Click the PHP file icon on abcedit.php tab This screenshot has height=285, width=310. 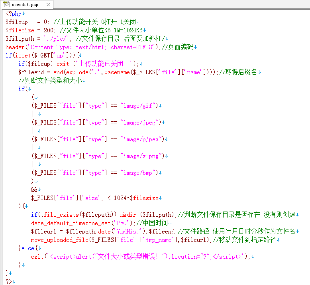coord(6,4)
